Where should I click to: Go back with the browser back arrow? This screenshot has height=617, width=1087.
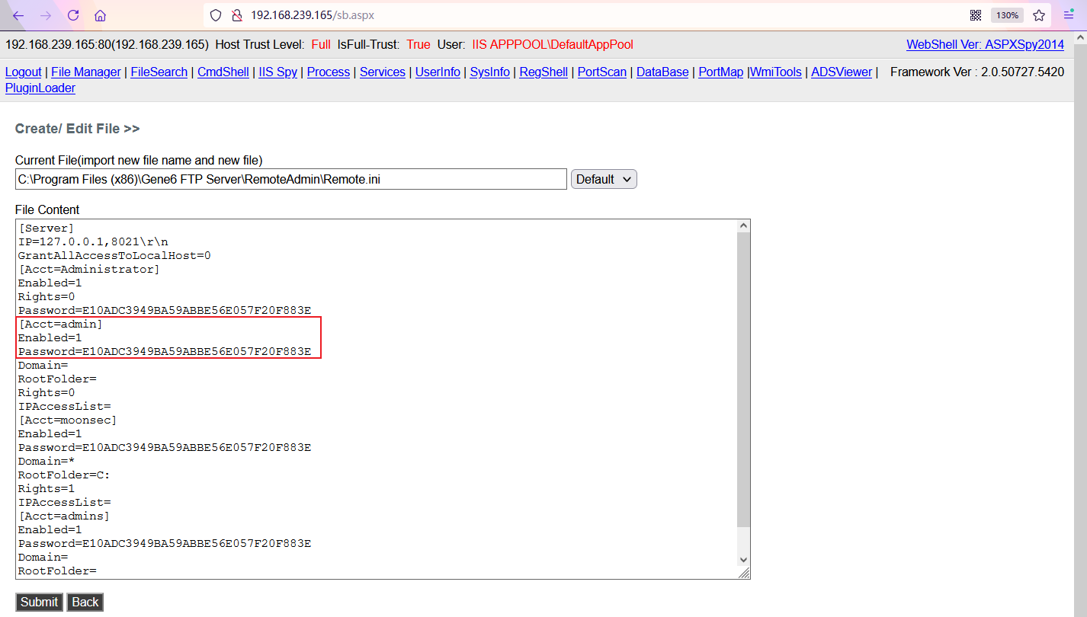18,15
